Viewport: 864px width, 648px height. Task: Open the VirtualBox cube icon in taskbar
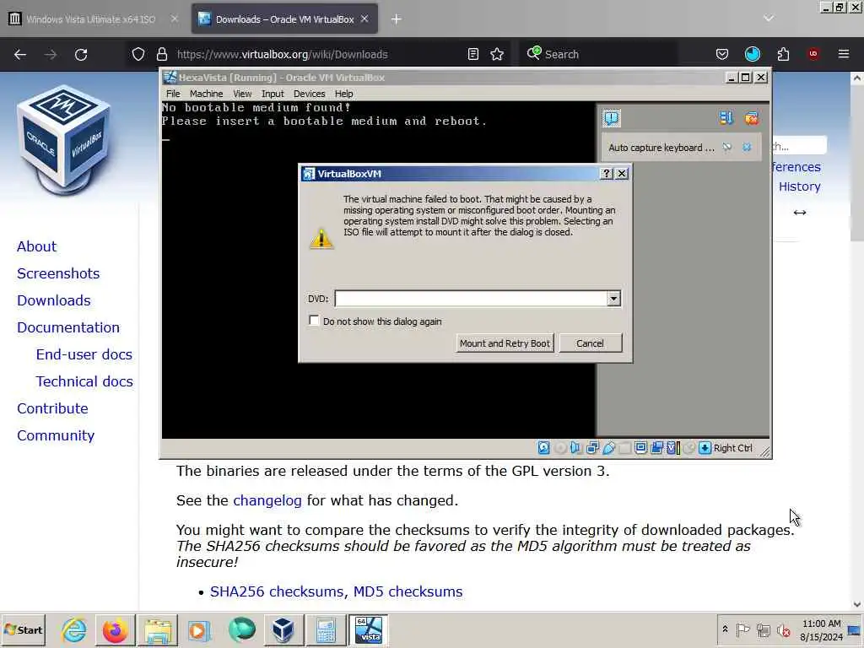(283, 629)
